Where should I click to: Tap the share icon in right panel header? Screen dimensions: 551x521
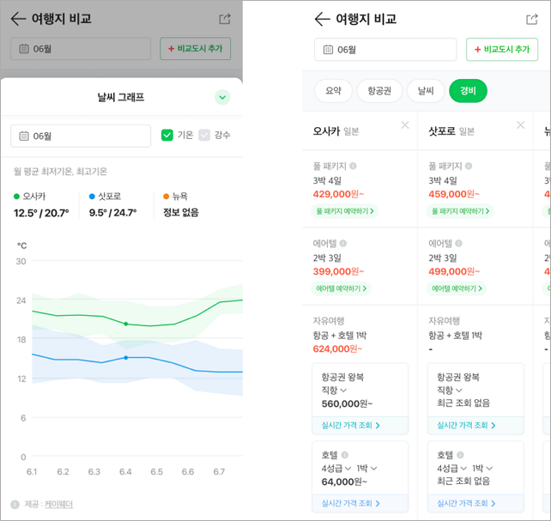pyautogui.click(x=531, y=19)
